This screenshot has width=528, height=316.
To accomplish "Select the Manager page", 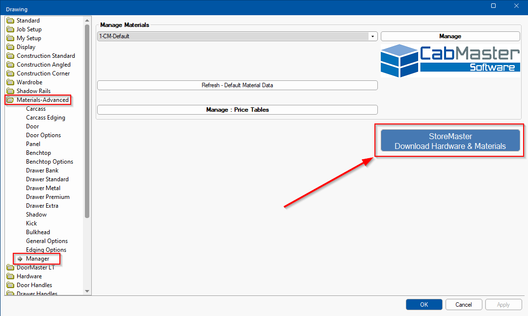I will click(x=37, y=259).
